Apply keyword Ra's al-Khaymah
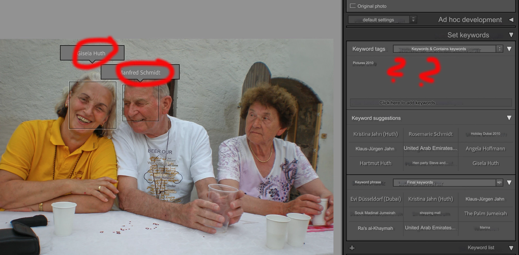Viewport: 519px width, 255px height. point(375,228)
